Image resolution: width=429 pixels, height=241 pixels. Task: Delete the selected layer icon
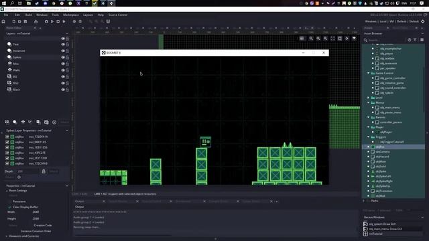(54, 122)
